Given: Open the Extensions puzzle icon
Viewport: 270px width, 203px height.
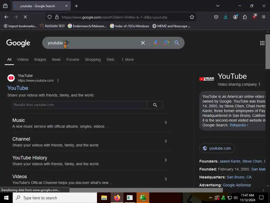Looking at the screenshot, I should coord(245,17).
